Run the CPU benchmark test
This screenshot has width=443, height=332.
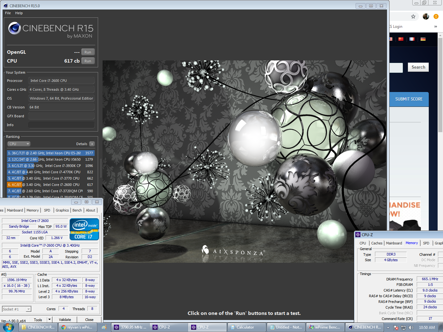pos(88,61)
